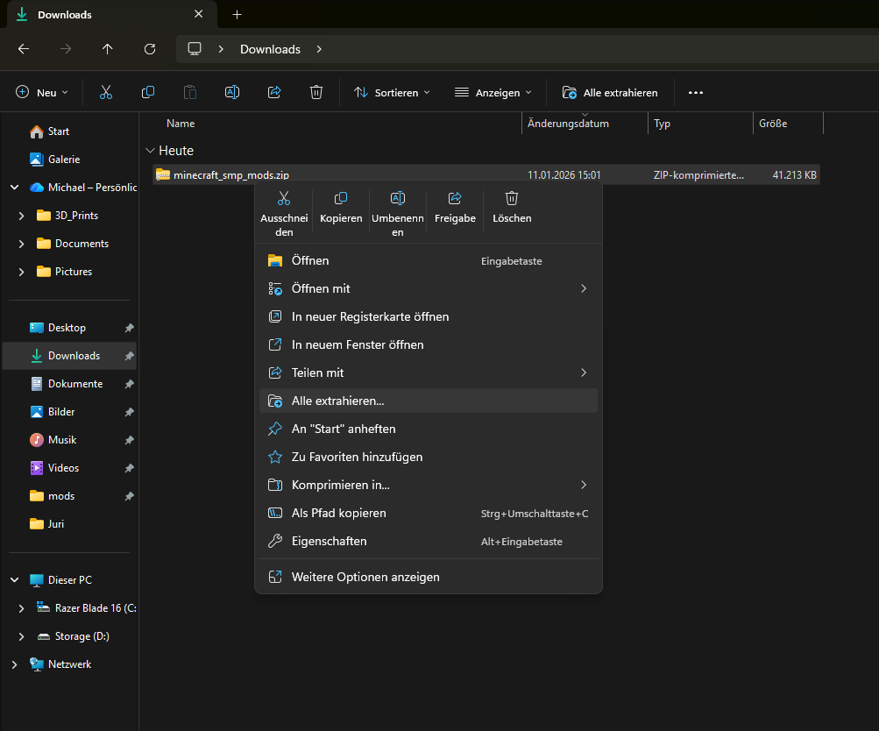The width and height of the screenshot is (879, 731).
Task: Select "Weitere Optionen anzeigen" menu entry
Action: pyautogui.click(x=365, y=577)
